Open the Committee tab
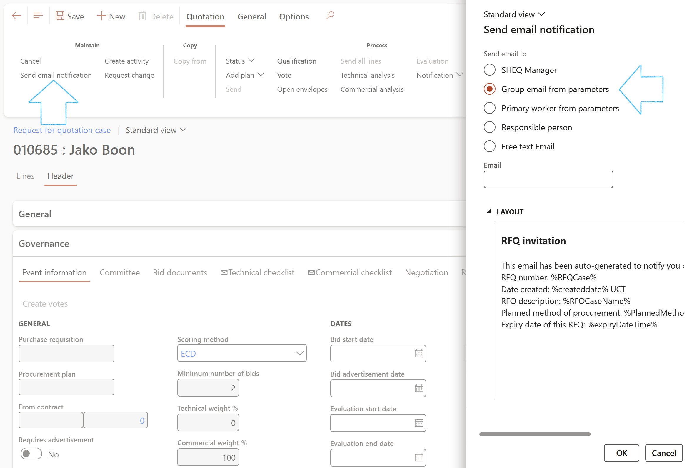The height and width of the screenshot is (468, 692). [x=119, y=273]
